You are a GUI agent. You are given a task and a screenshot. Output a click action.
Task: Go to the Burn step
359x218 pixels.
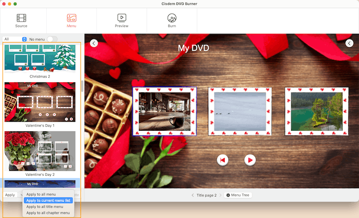click(172, 21)
